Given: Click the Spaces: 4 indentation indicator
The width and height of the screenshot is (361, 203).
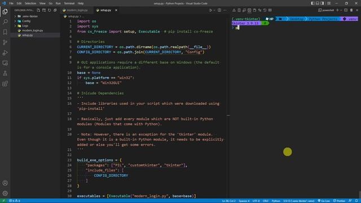Looking at the screenshot, I should point(244,201).
